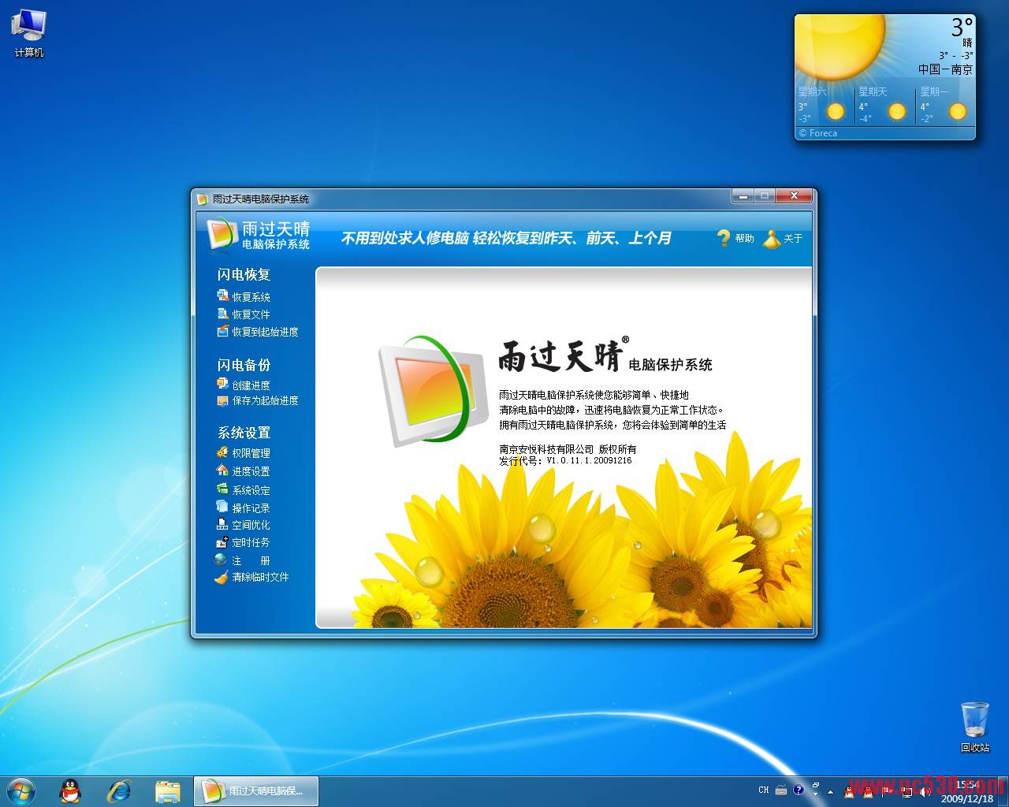Open 注册 registration option
The width and height of the screenshot is (1009, 807).
coord(243,560)
